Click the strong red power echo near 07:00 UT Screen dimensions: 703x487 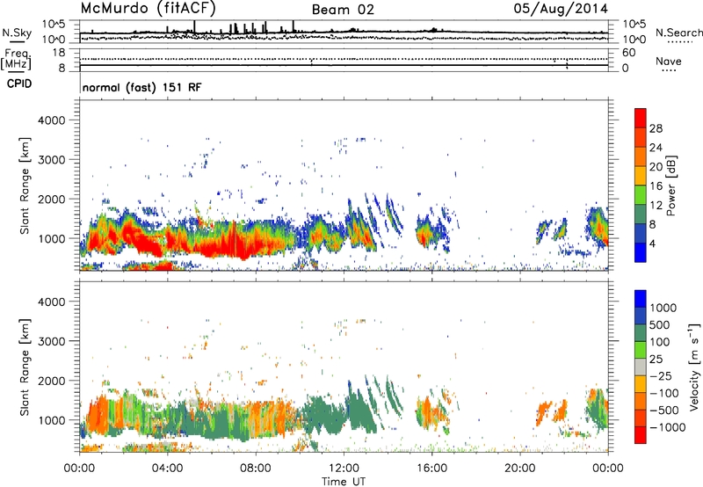pyautogui.click(x=233, y=244)
